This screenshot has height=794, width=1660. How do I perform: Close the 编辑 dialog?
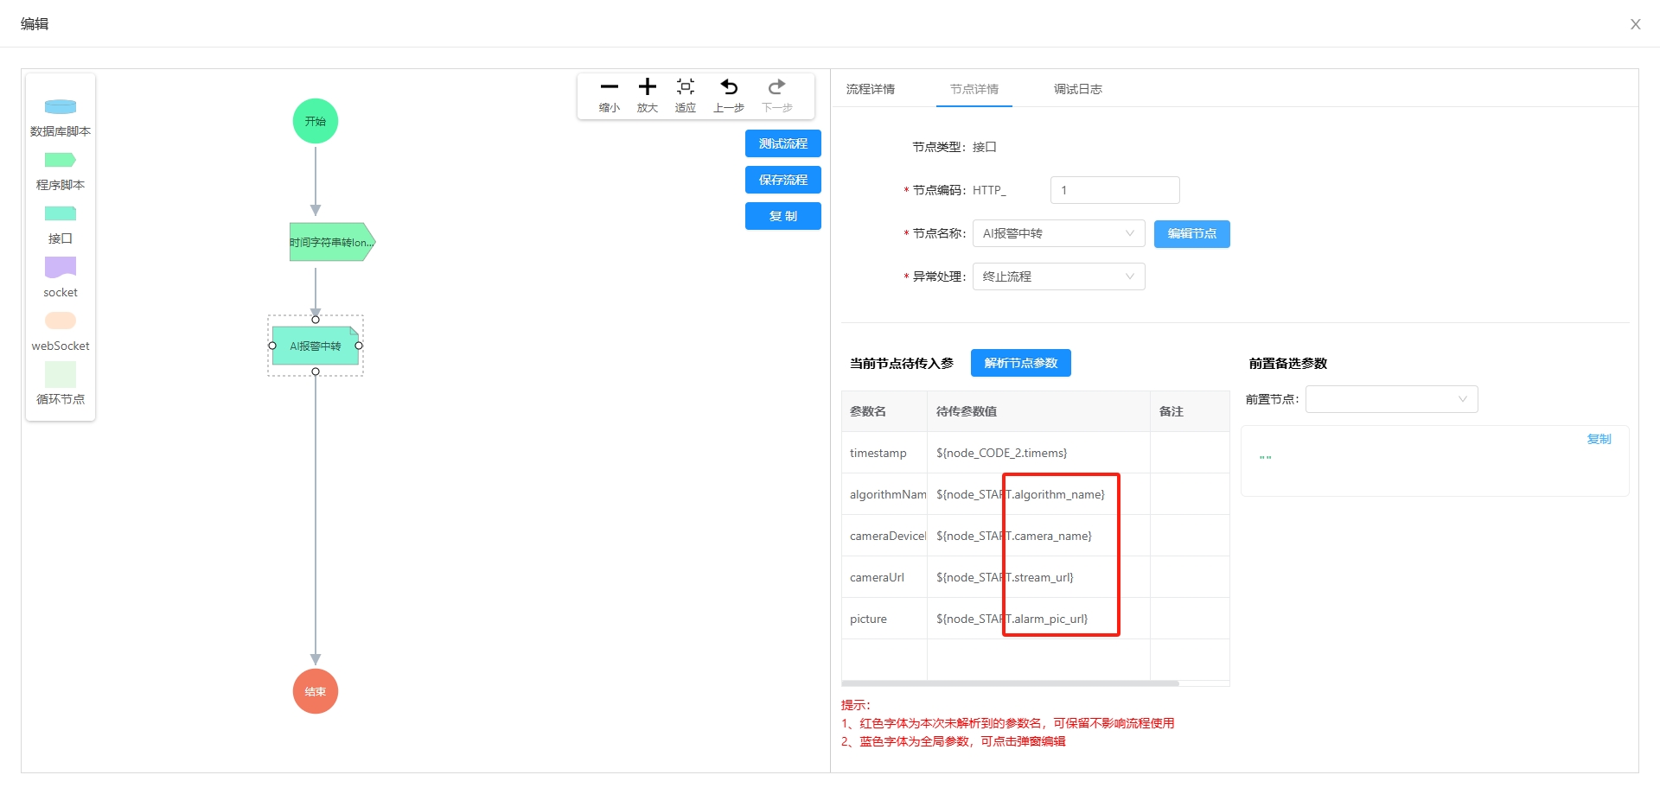click(x=1636, y=24)
